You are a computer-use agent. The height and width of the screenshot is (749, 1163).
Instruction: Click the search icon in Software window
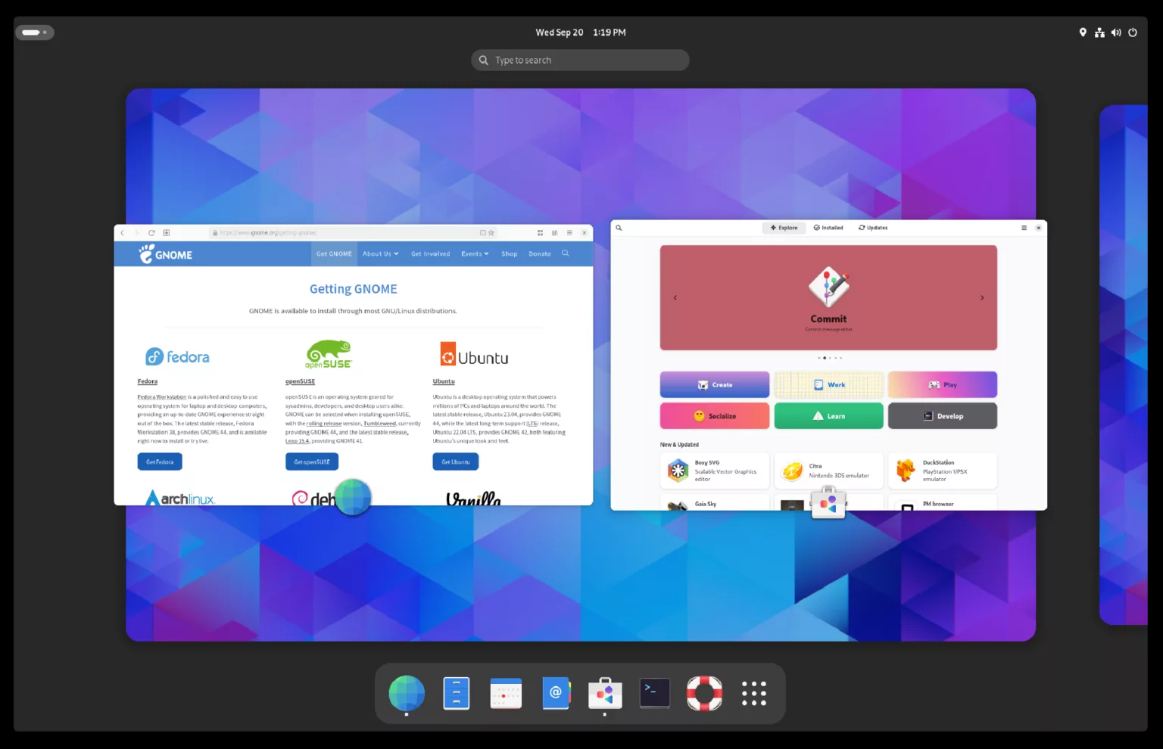(x=619, y=228)
